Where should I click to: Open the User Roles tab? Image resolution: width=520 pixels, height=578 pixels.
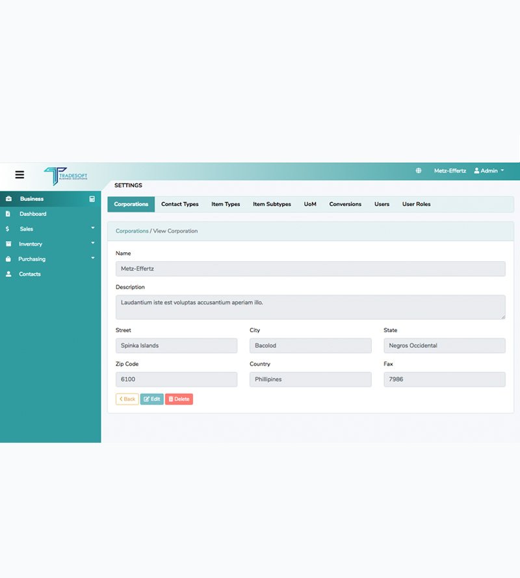coord(416,204)
